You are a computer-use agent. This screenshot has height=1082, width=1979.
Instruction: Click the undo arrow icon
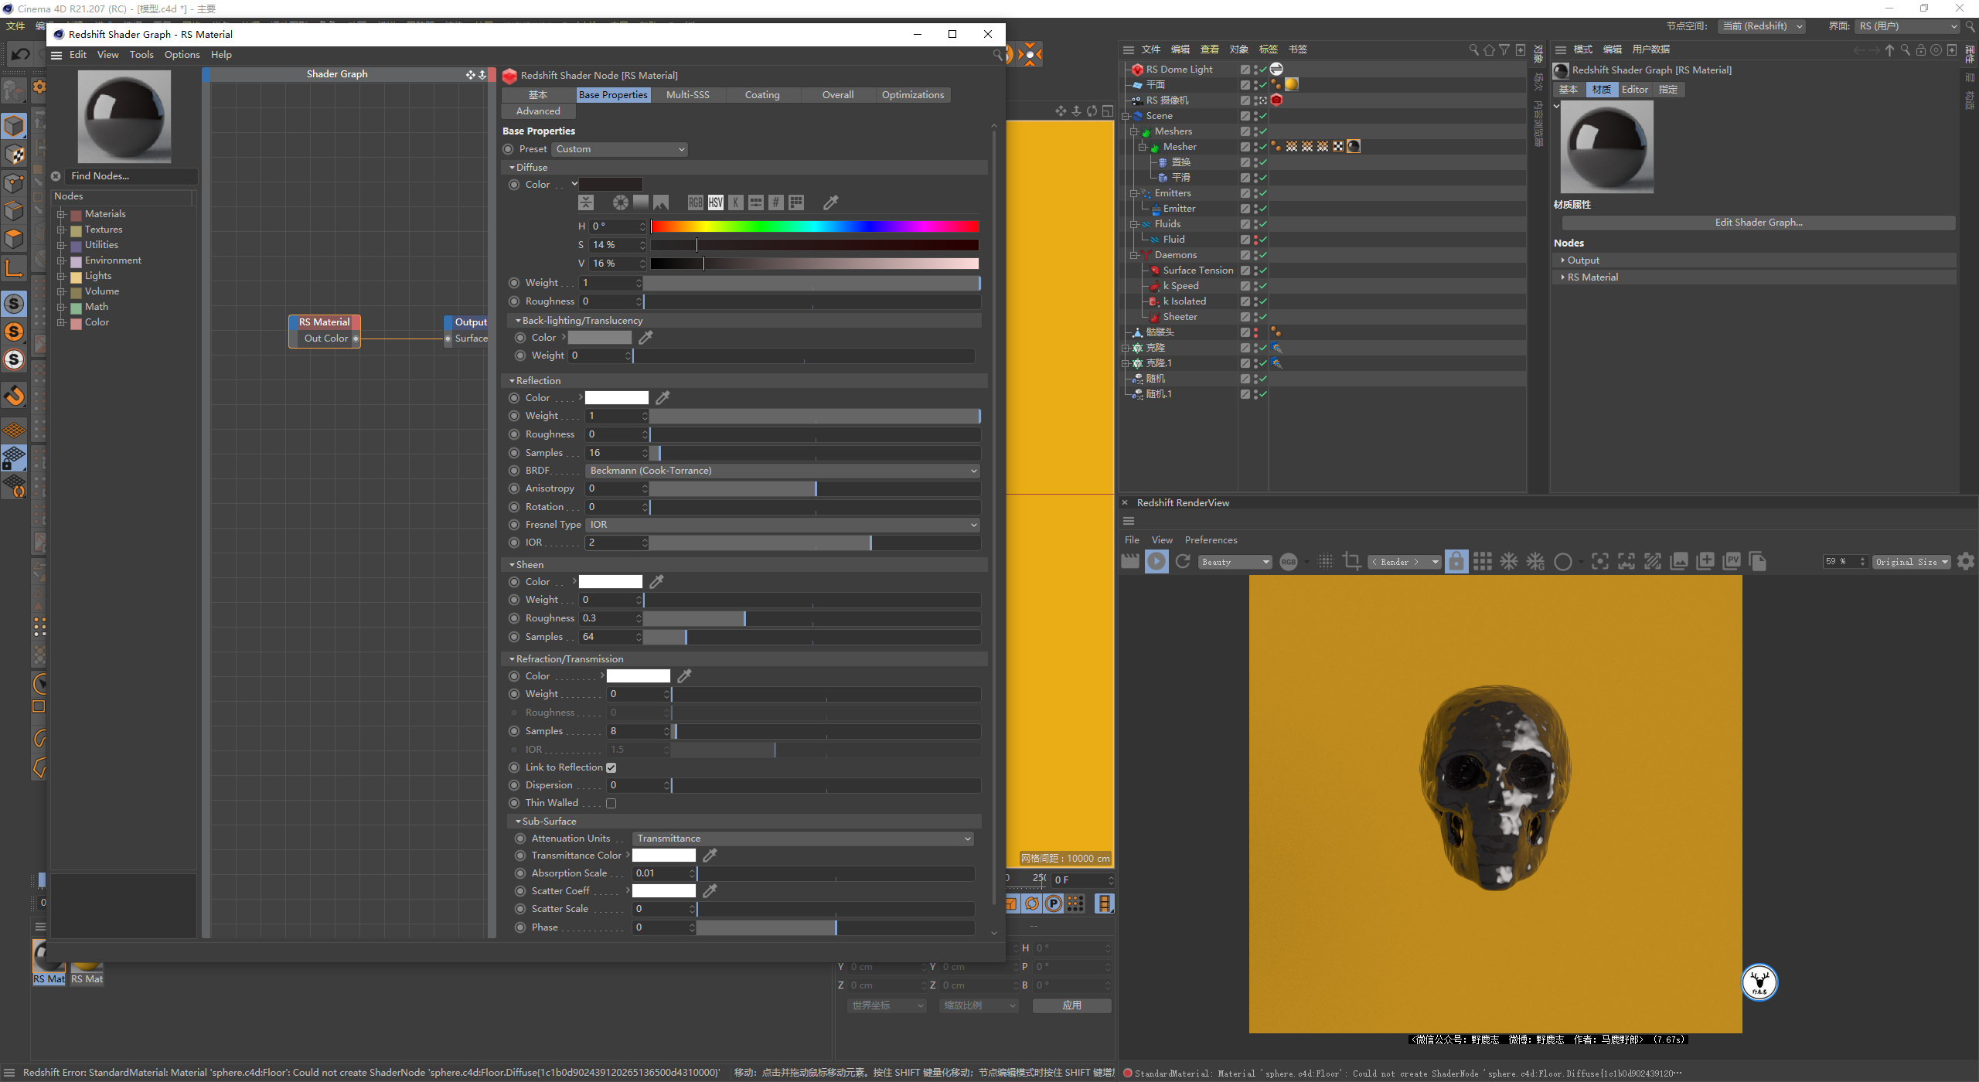coord(21,54)
